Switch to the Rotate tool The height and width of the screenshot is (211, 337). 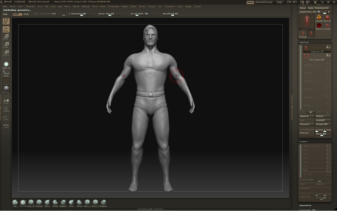click(x=6, y=53)
